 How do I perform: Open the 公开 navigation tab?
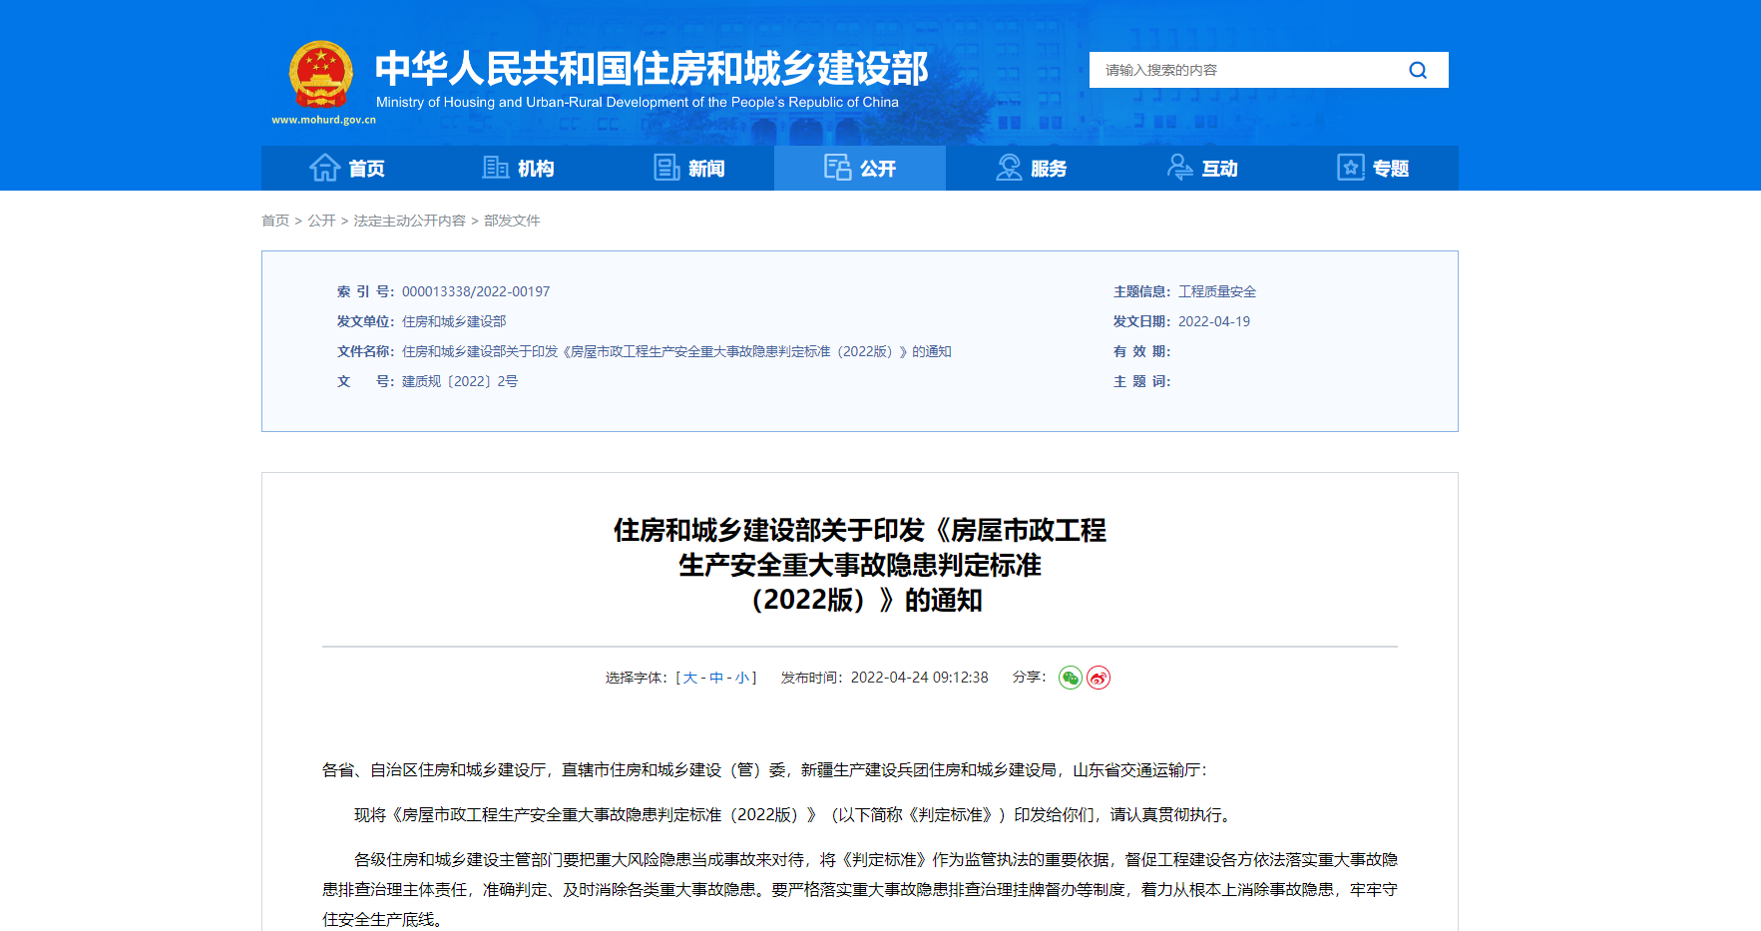[860, 168]
